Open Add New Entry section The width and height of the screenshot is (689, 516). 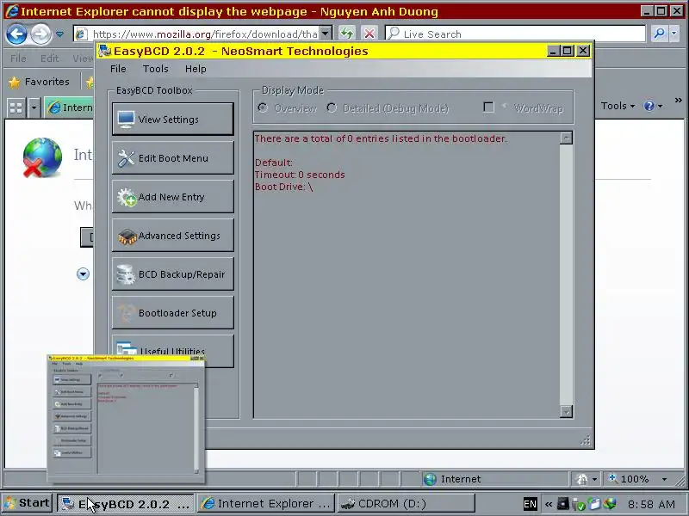pyautogui.click(x=173, y=197)
